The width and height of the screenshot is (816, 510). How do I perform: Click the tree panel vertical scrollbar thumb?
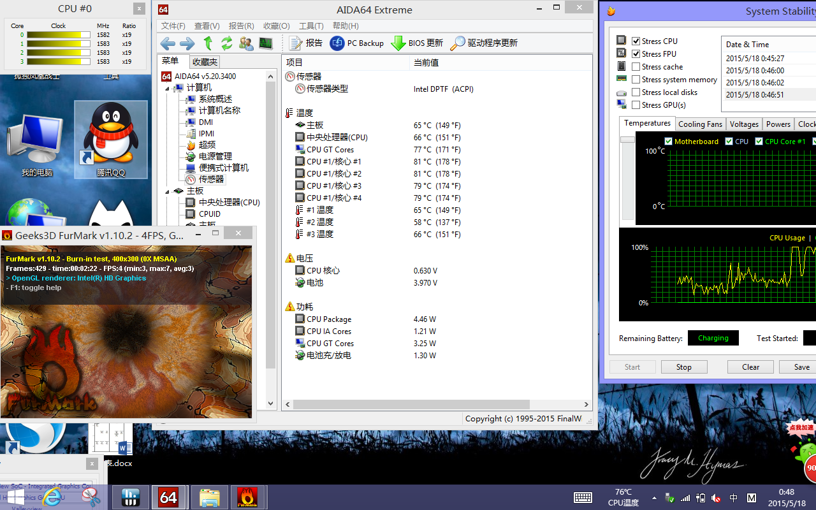click(271, 225)
